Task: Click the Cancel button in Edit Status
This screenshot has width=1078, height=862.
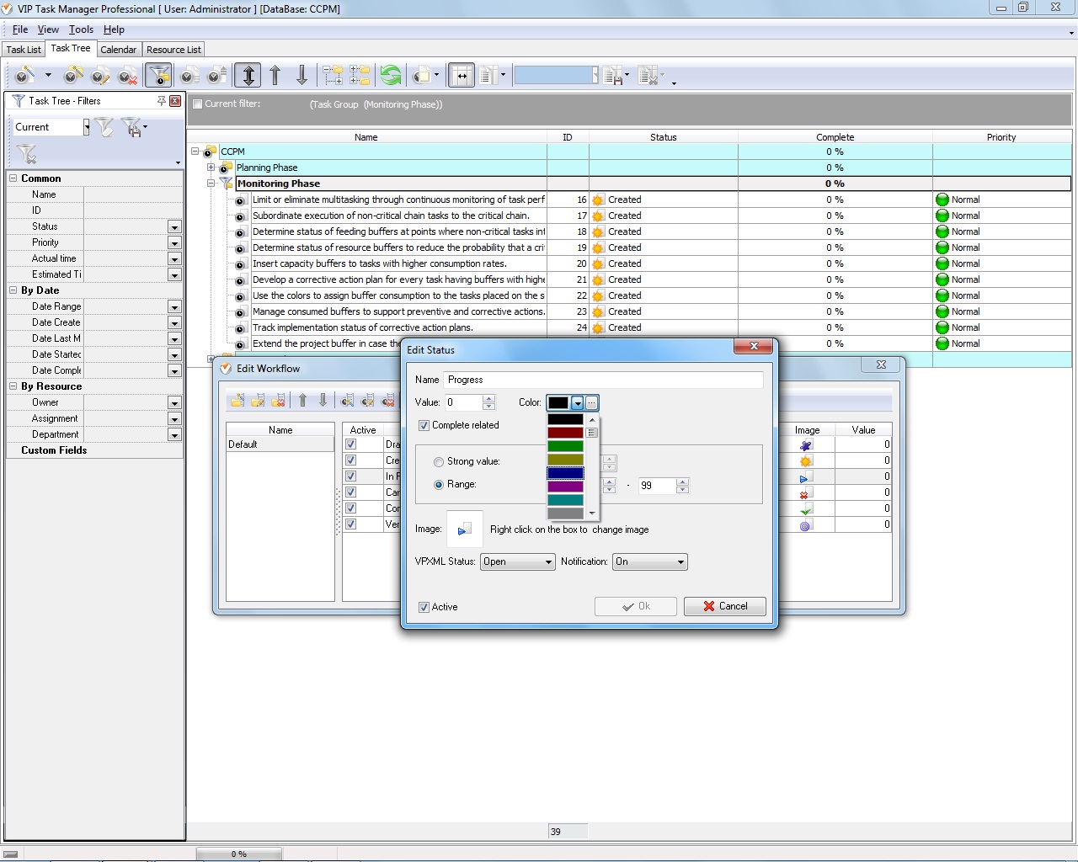Action: (724, 606)
